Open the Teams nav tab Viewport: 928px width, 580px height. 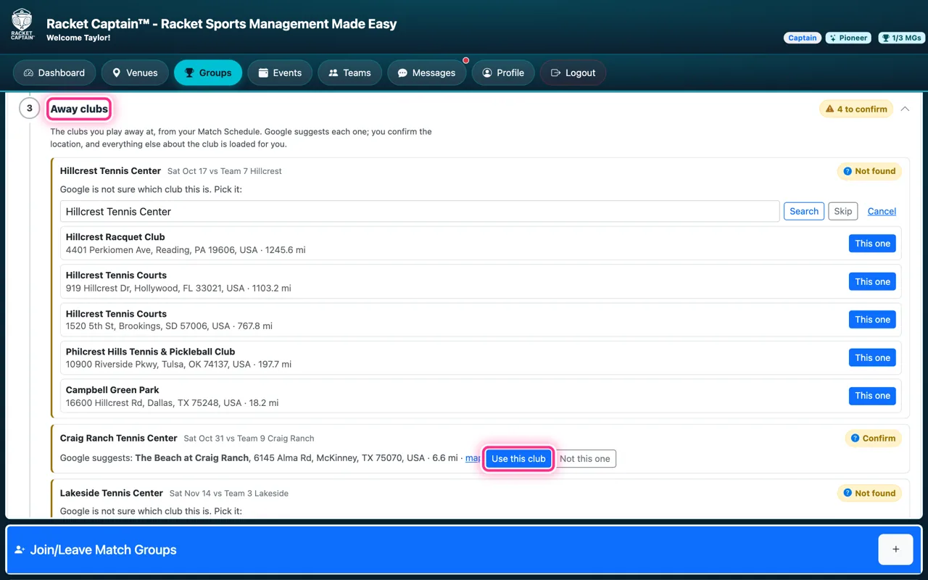point(350,72)
